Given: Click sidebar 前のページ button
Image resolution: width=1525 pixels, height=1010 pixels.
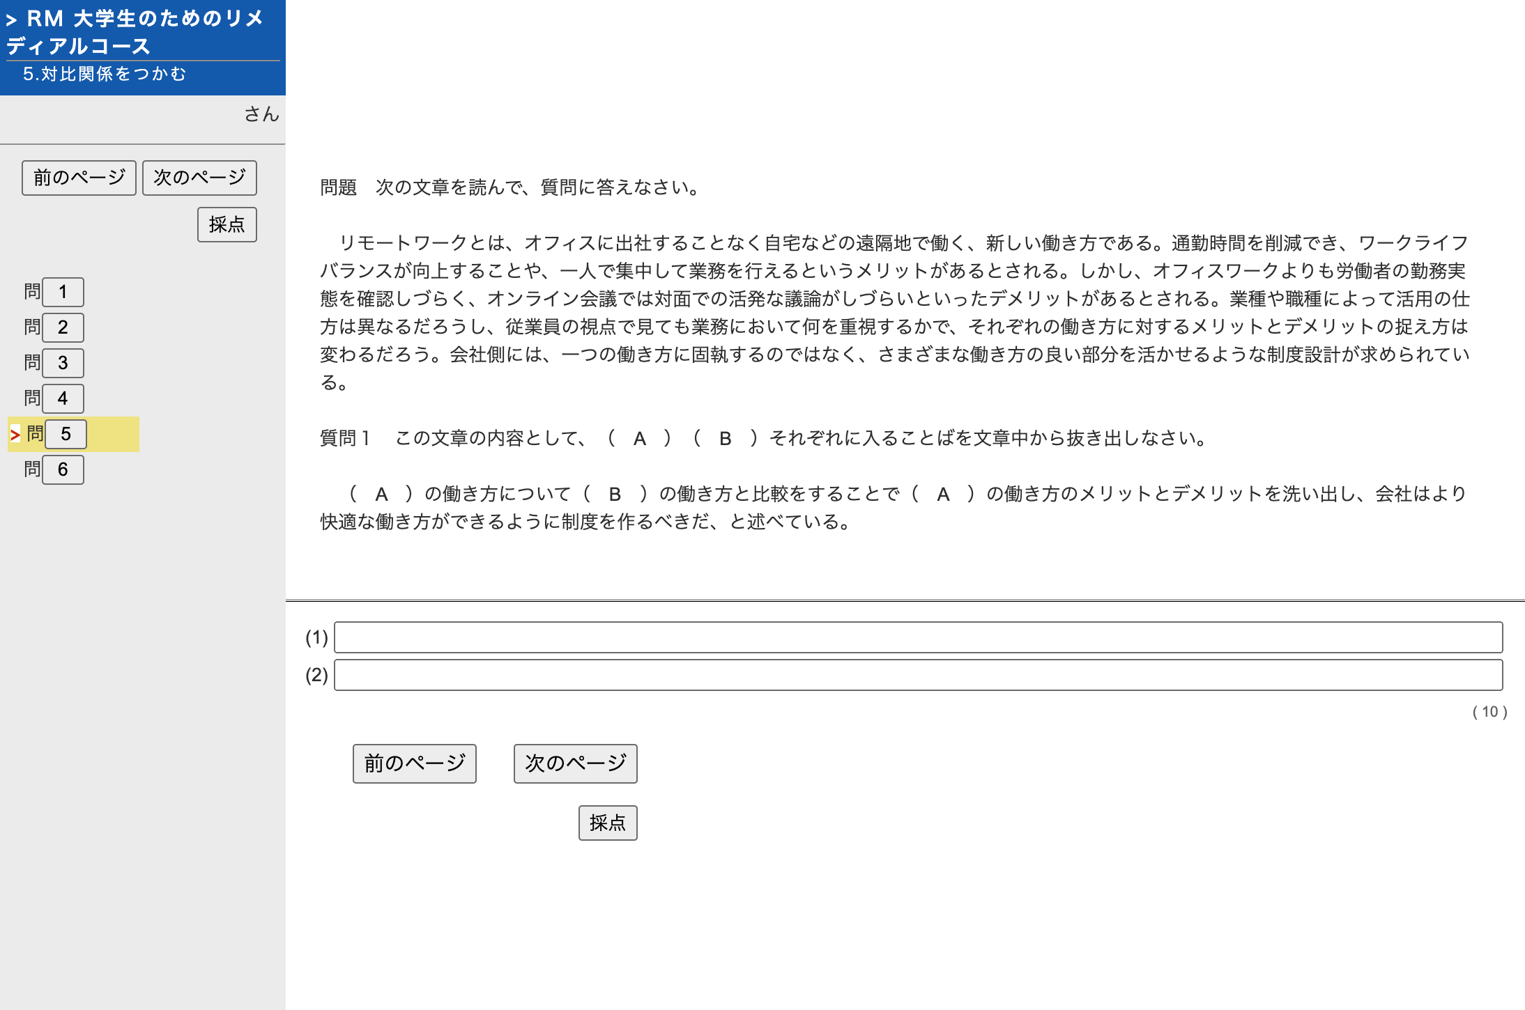Looking at the screenshot, I should click(x=79, y=178).
